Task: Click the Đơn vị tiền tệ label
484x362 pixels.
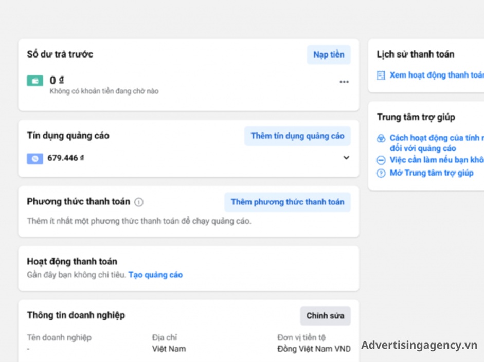Action: coord(301,338)
